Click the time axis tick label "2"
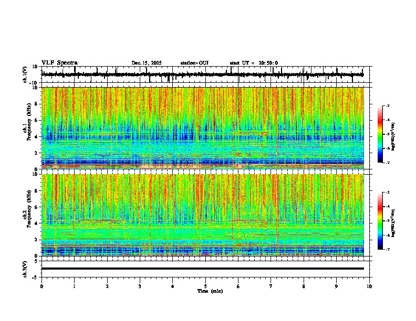This screenshot has width=416, height=321. click(107, 286)
